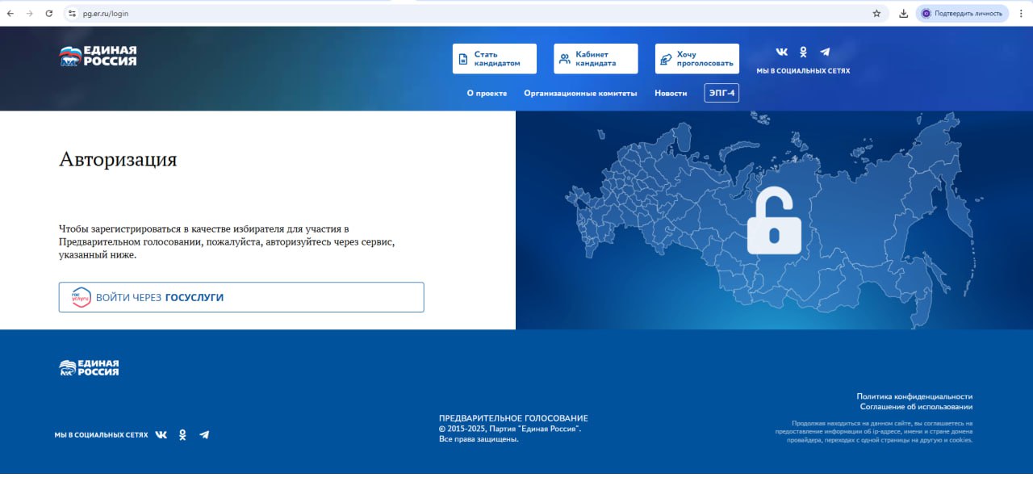
Task: Open the Соглашение об использовании link
Action: [x=916, y=407]
